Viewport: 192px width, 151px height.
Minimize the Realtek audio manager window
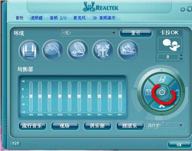[182, 9]
